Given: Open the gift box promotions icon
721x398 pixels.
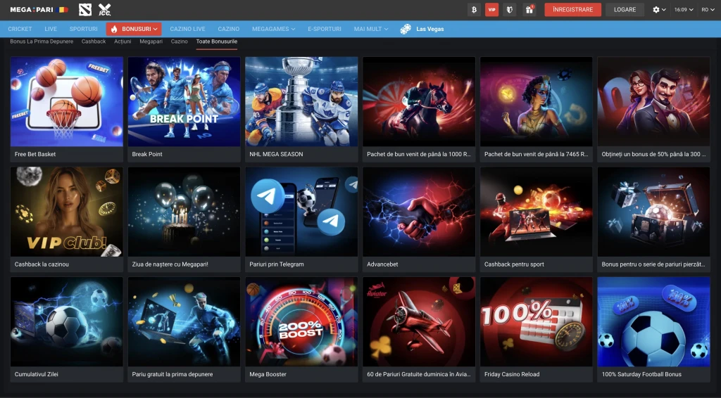Looking at the screenshot, I should (529, 10).
